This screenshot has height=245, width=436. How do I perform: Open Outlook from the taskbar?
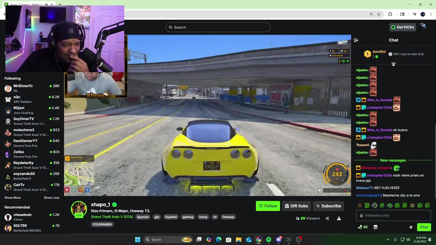pos(249,240)
